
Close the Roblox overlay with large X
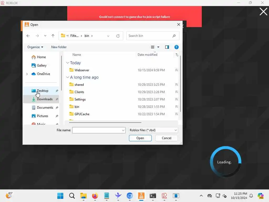pos(263,12)
